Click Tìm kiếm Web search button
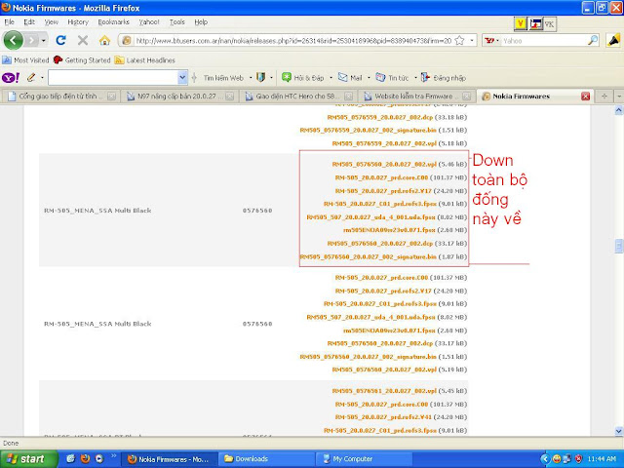Screen dimensions: 624x468 tap(223, 78)
